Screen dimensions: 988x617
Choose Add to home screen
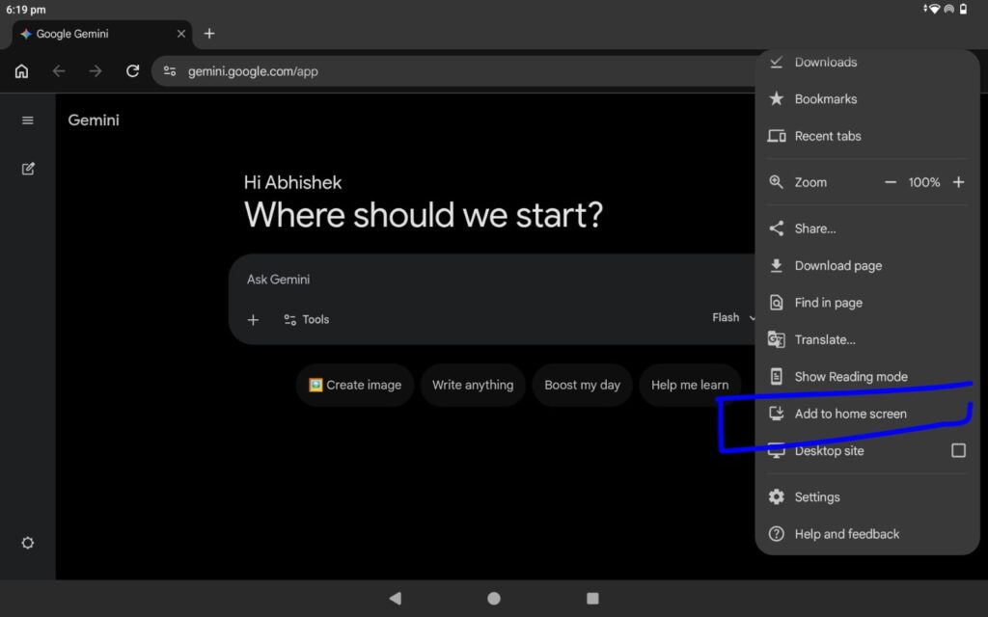[x=867, y=414]
